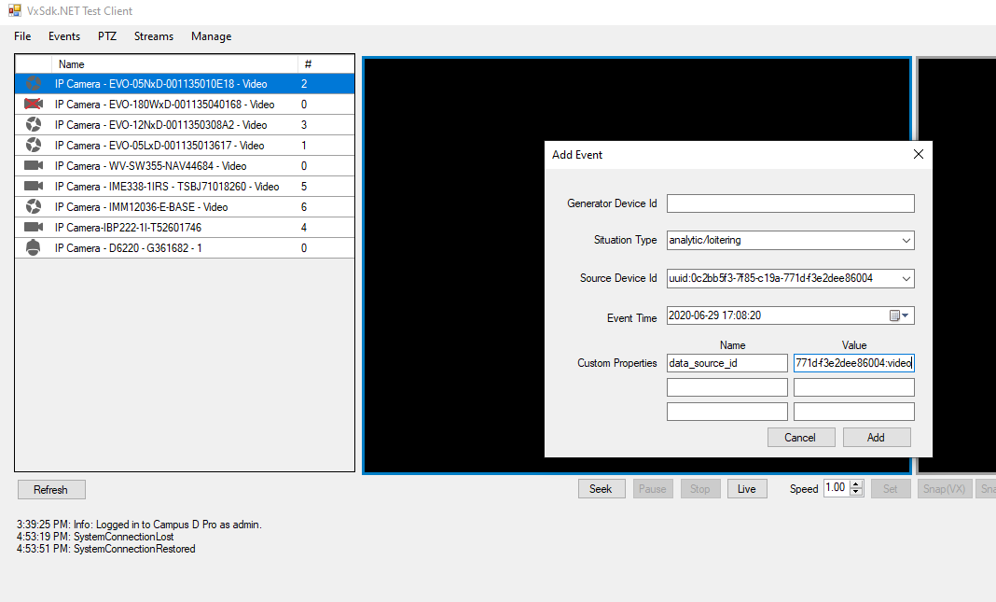Click the offline camera icon for EVO-180WxD-001135040168
Viewport: 996px width, 602px height.
pyautogui.click(x=33, y=104)
